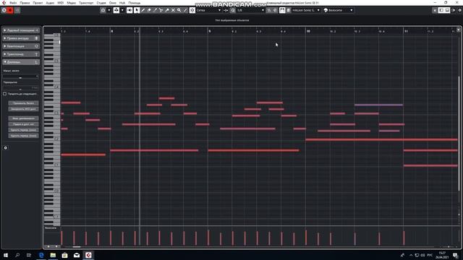Click the horizontal scrollbar thumb below the velocity lane
The image size is (463, 260).
(x=77, y=247)
